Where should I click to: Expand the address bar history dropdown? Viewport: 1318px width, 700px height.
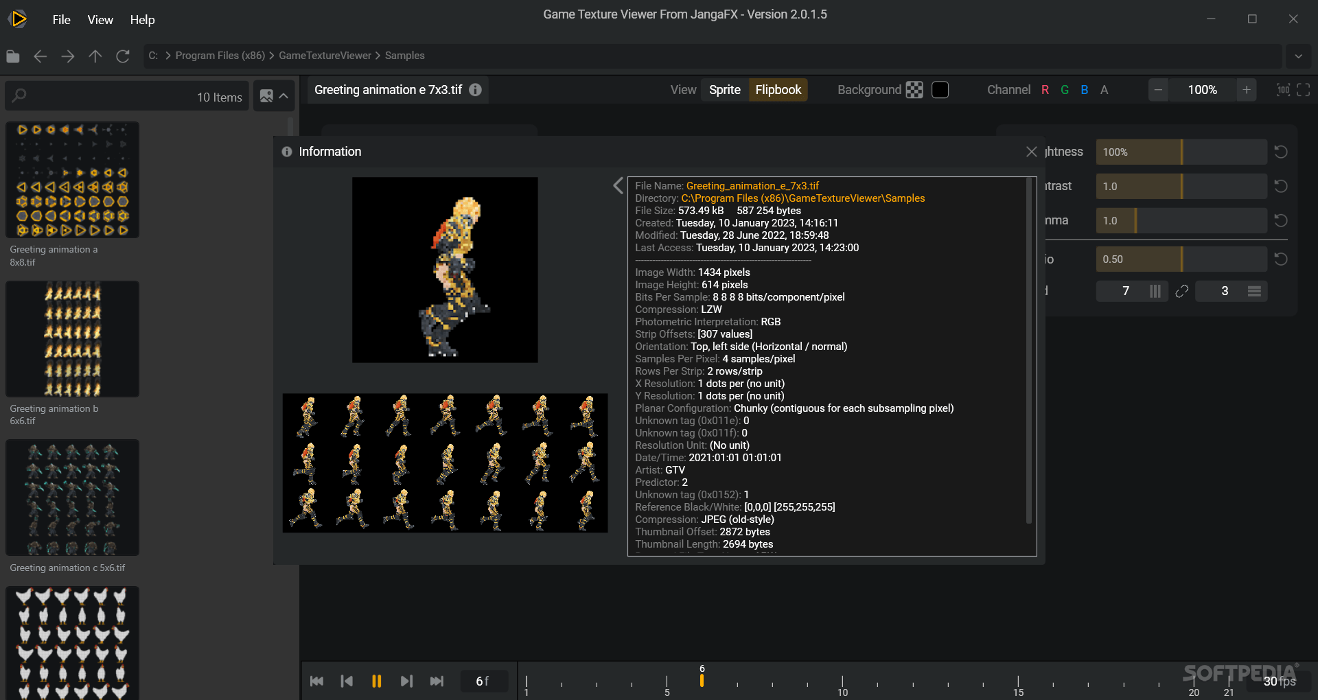tap(1298, 56)
